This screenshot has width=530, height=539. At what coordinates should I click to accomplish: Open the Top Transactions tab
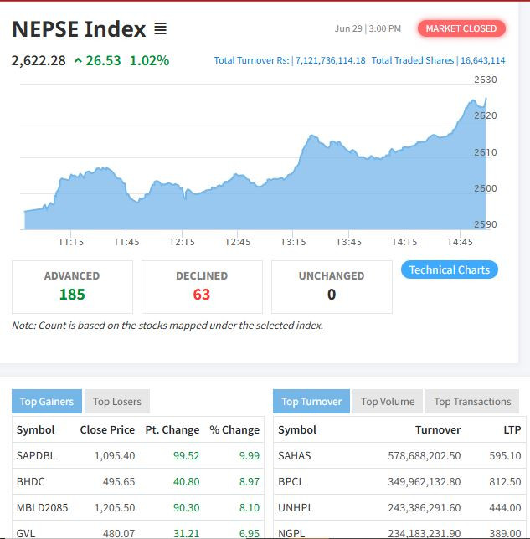472,402
